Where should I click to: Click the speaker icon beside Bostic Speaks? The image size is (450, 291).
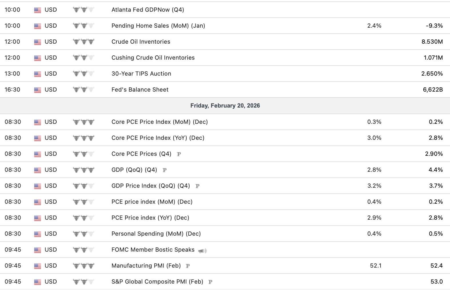pyautogui.click(x=202, y=251)
